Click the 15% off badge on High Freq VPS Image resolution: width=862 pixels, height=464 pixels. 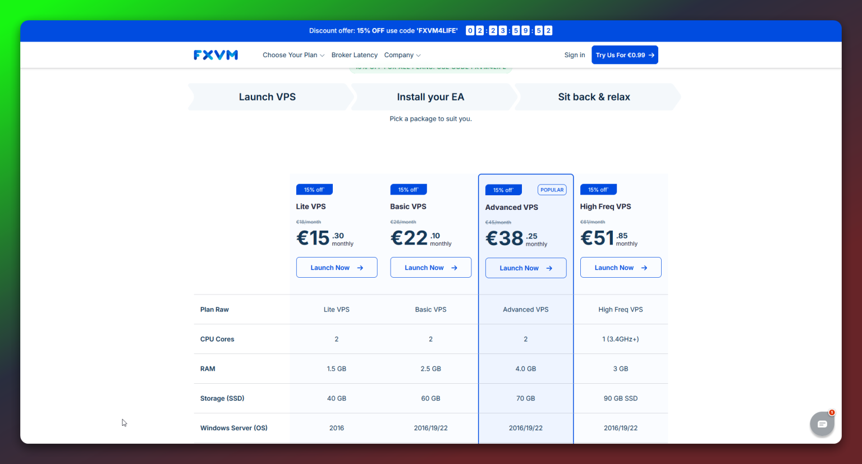(x=598, y=189)
